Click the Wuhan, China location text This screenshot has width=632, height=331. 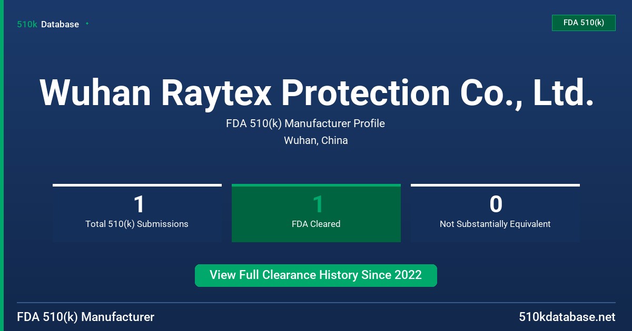[316, 140]
